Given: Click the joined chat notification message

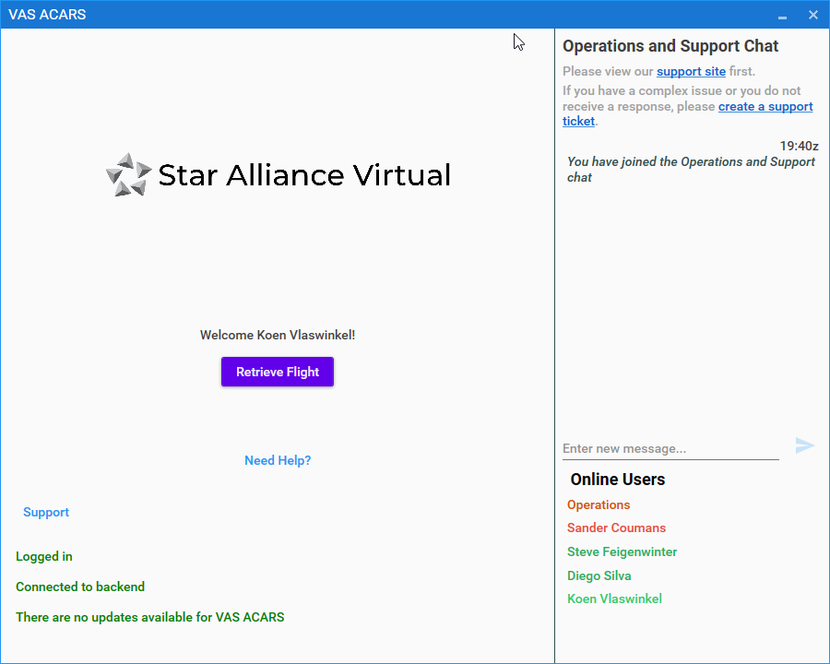Looking at the screenshot, I should pos(691,170).
